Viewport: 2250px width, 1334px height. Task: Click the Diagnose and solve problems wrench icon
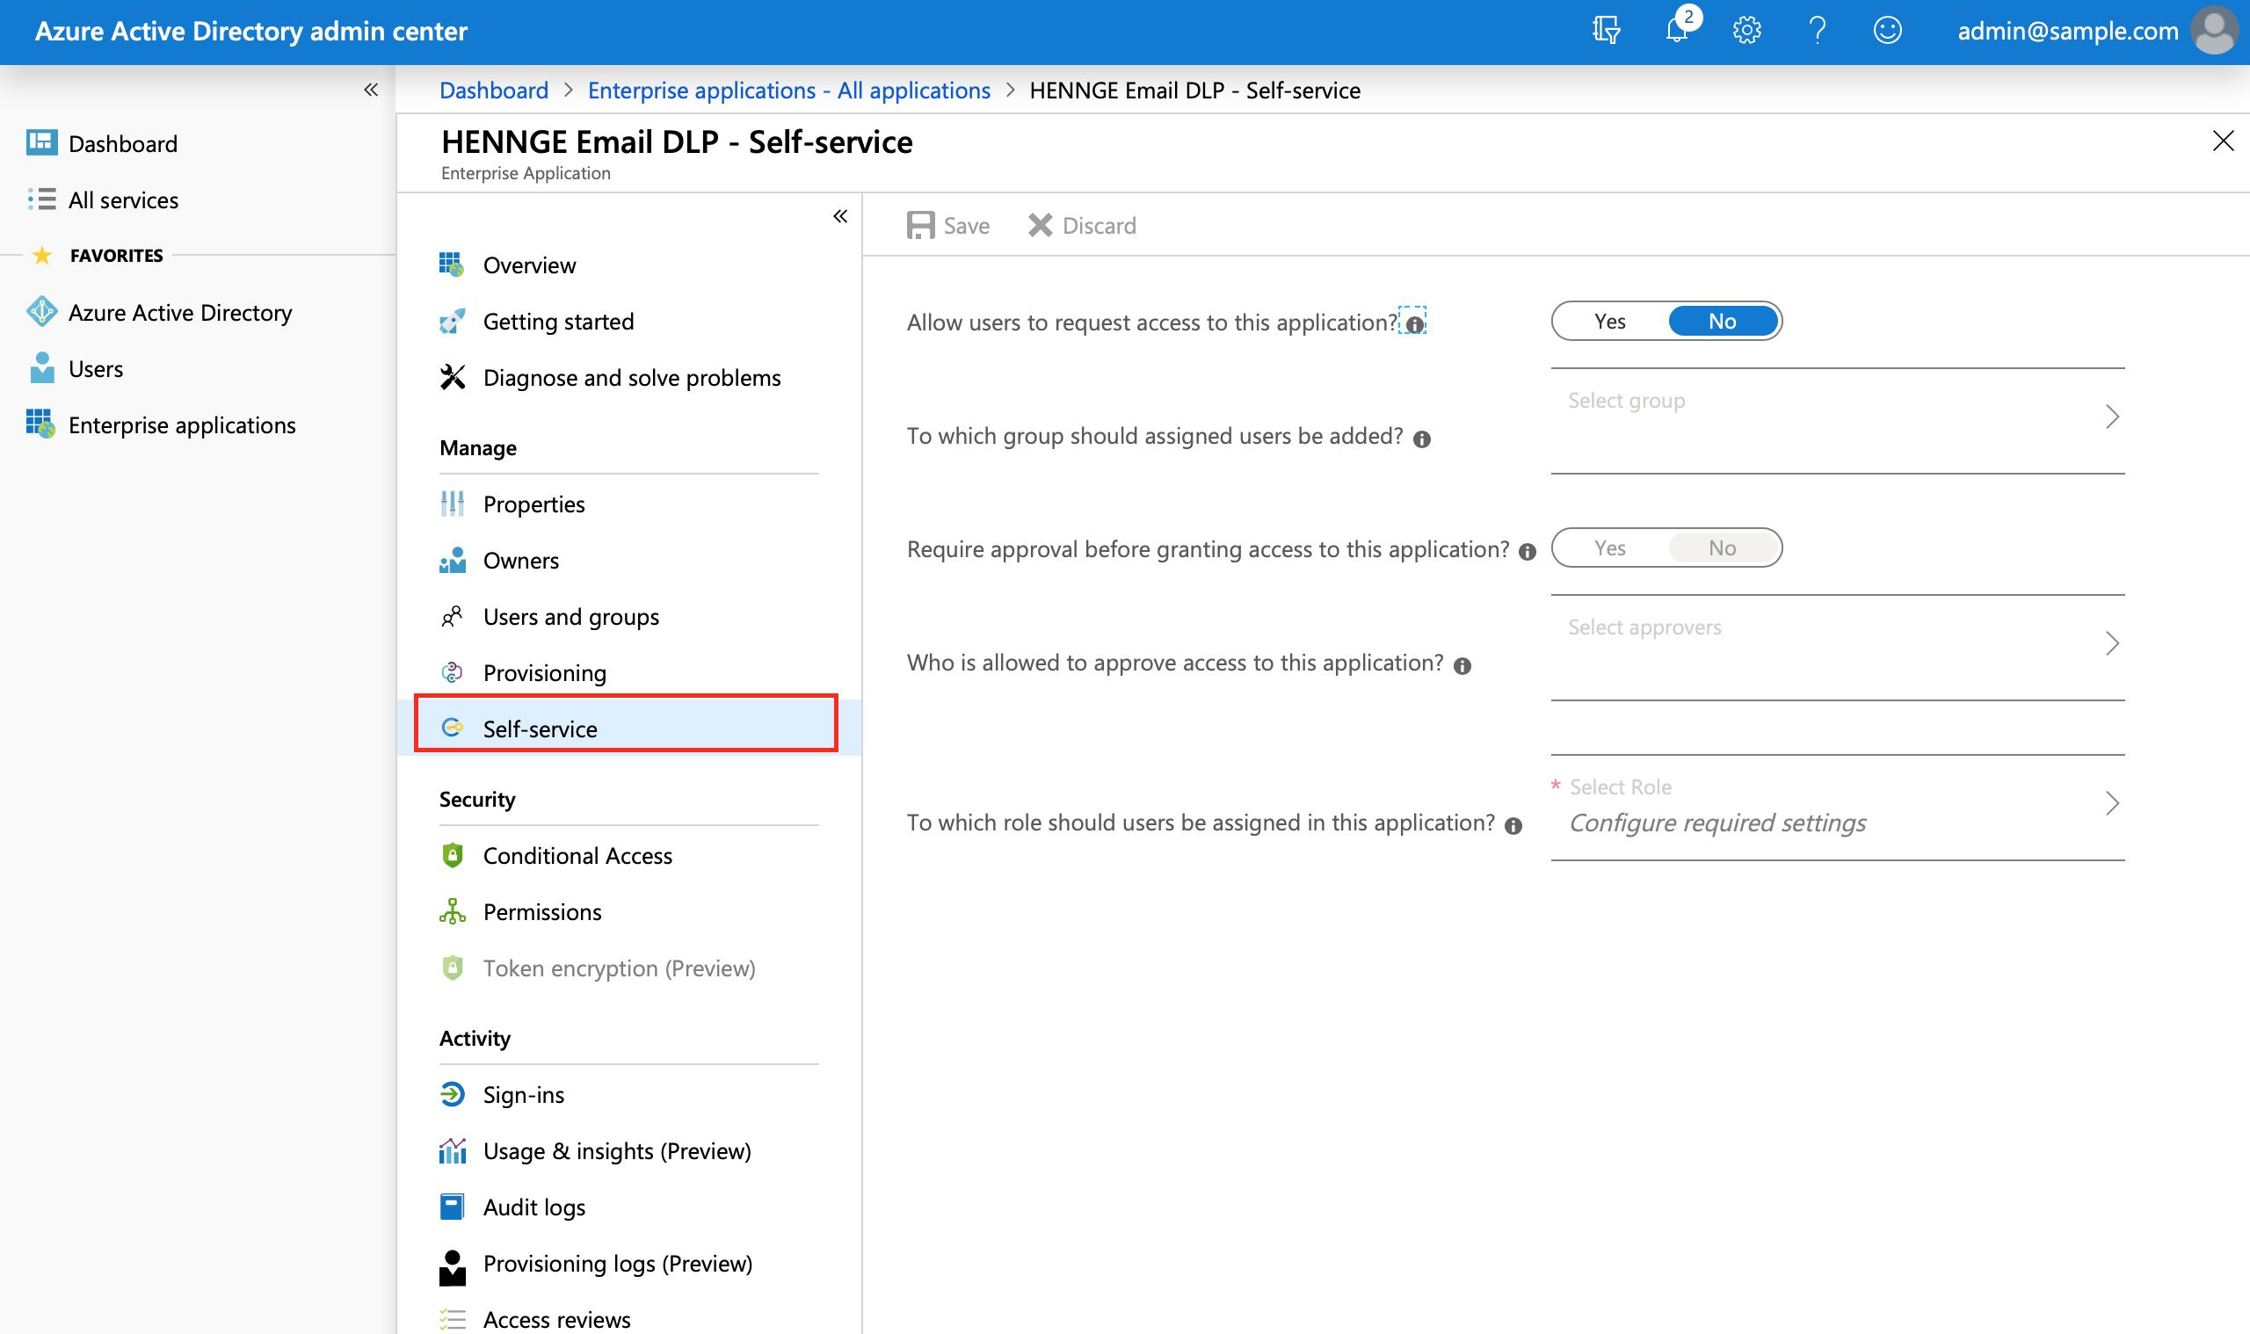452,377
